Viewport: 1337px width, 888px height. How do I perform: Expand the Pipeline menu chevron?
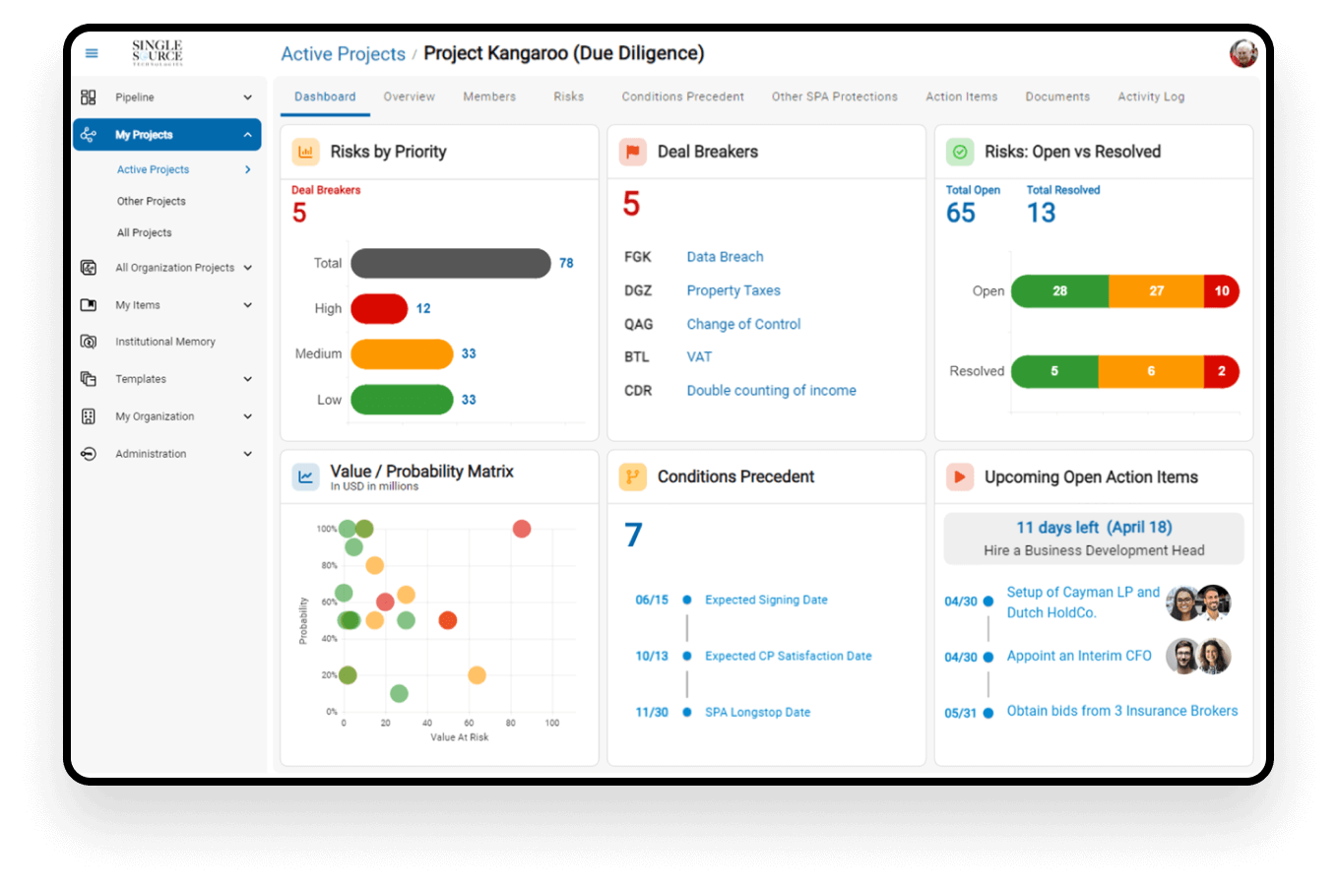point(247,97)
